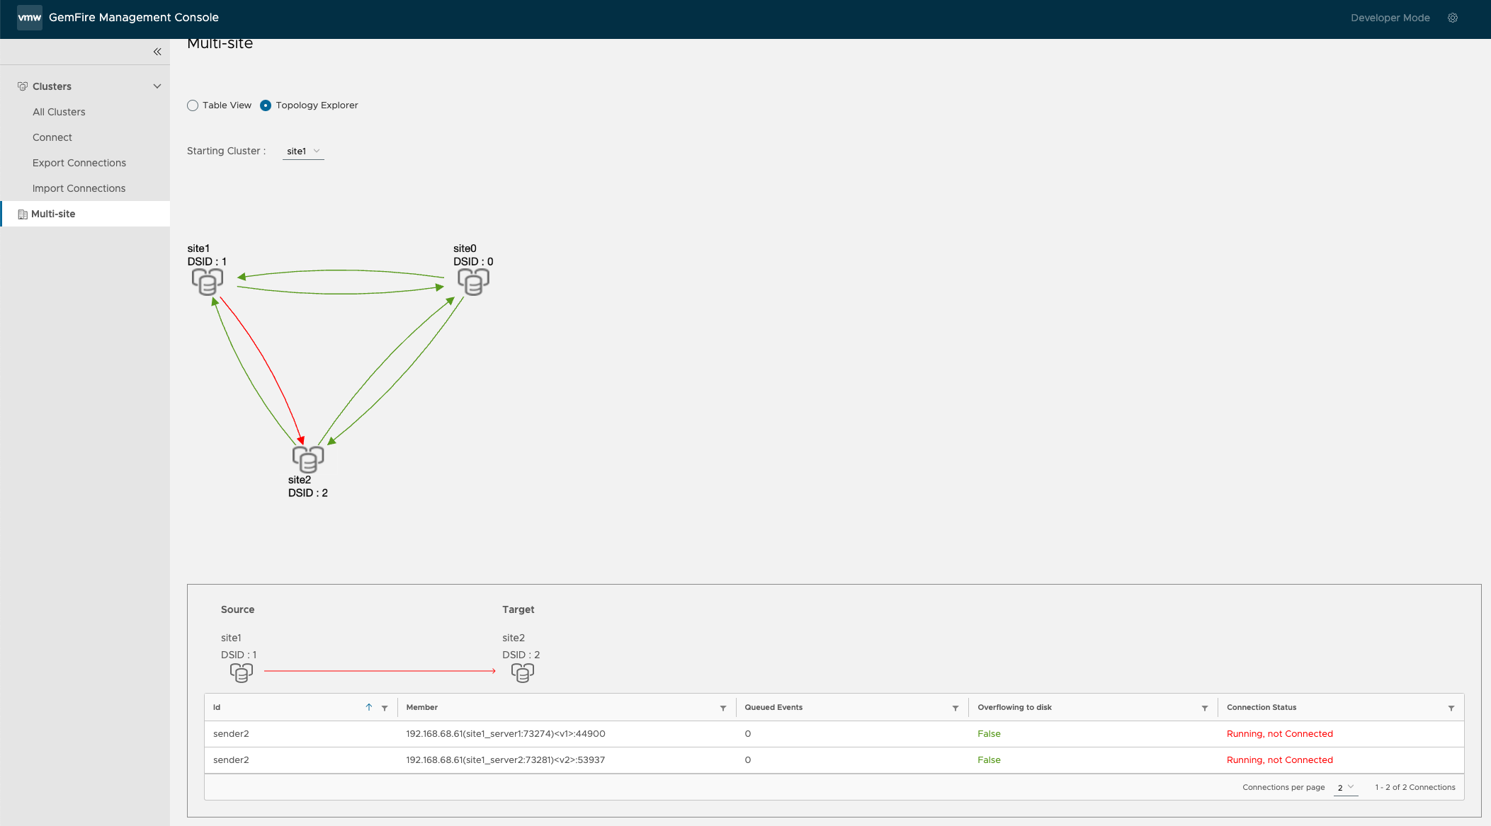Click site2 DSID : 2 topology label
This screenshot has width=1491, height=826.
(307, 487)
